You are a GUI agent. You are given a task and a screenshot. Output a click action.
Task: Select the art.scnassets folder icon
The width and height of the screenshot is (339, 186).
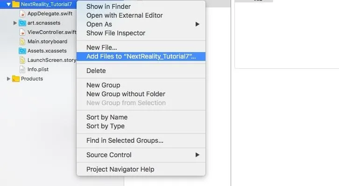tap(22, 23)
